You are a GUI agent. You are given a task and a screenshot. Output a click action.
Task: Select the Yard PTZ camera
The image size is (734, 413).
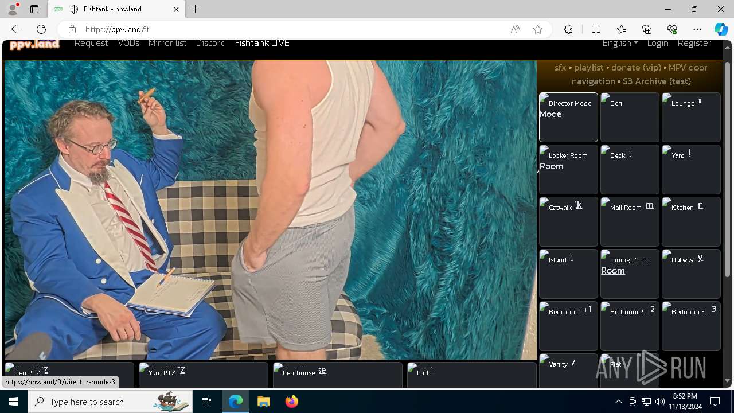click(203, 375)
